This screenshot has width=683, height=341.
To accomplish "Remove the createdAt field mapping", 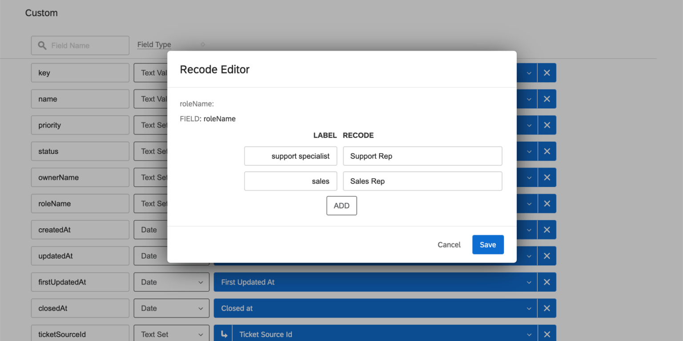I will pyautogui.click(x=546, y=230).
